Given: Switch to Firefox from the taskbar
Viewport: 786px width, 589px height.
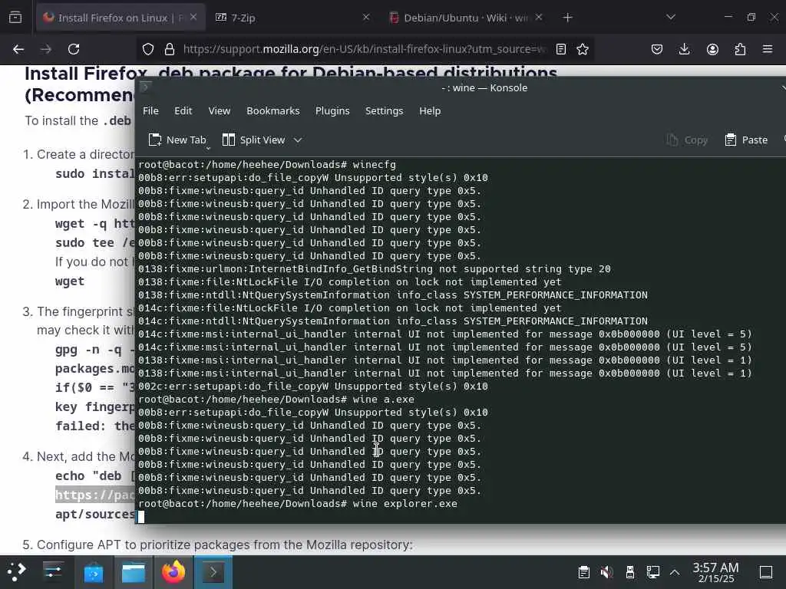Looking at the screenshot, I should click(173, 571).
